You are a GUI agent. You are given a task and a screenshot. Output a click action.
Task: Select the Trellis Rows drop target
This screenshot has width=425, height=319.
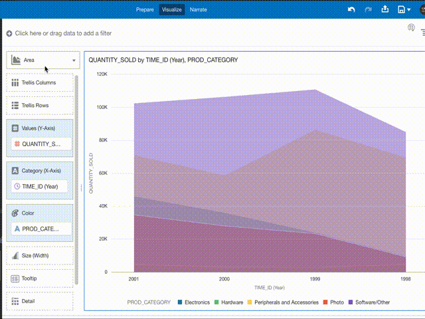[40, 105]
